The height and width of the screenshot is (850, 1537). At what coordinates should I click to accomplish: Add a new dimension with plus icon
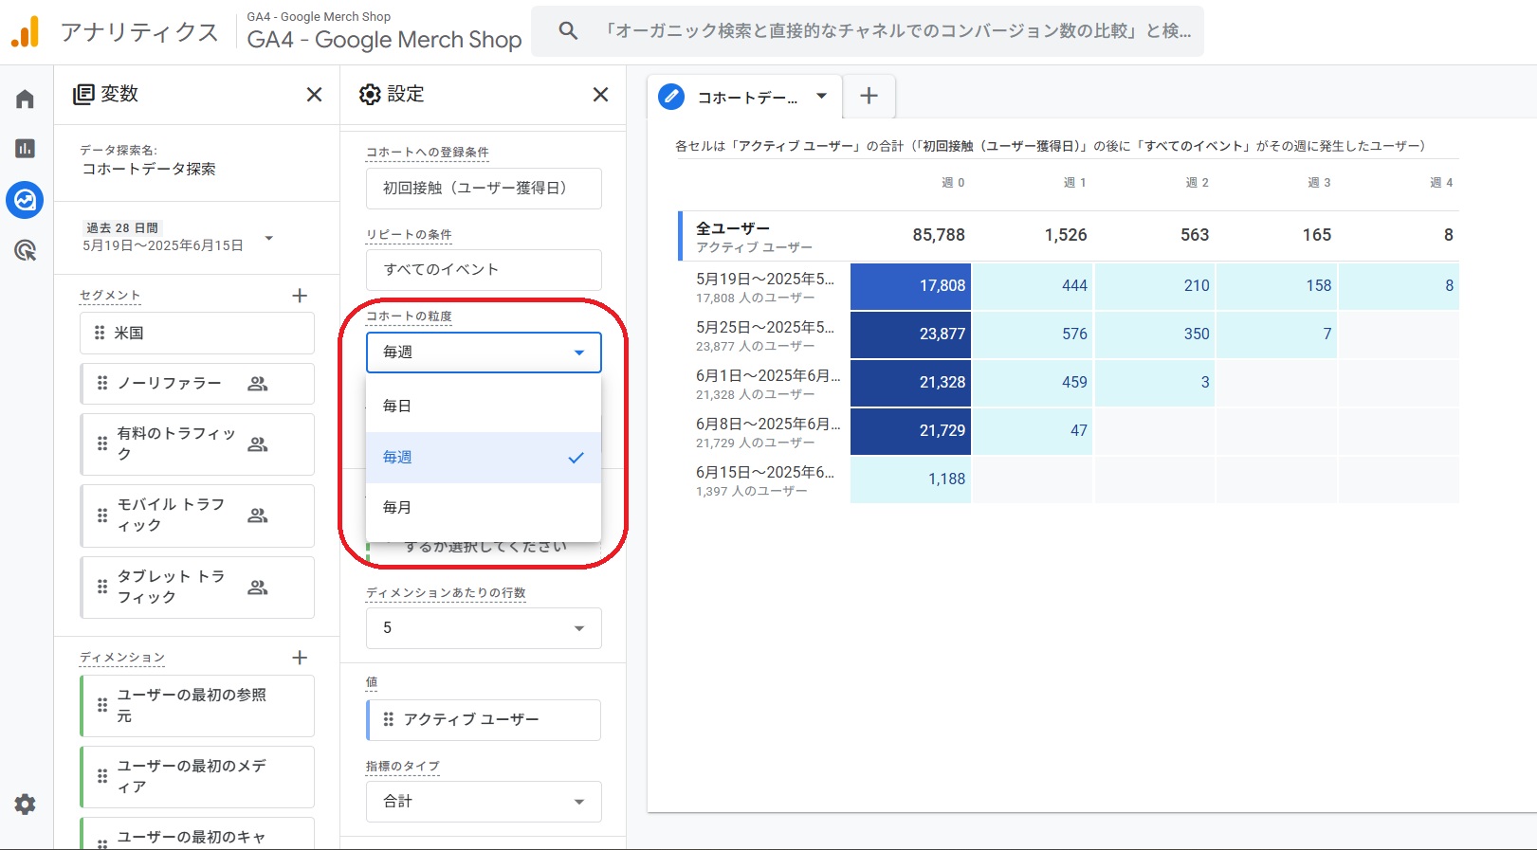coord(300,658)
